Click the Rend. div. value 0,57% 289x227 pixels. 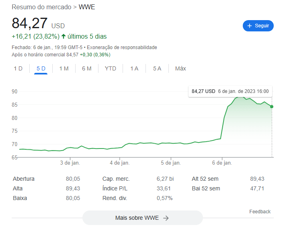point(164,198)
